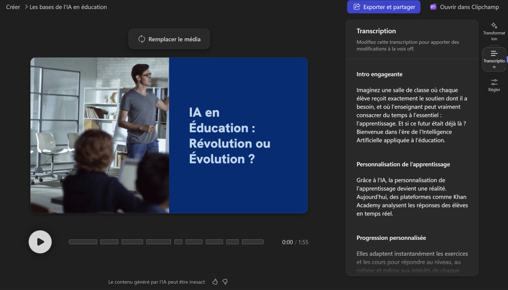Click the project title 'Les bases de l'IA en éducation'
Screen dimensions: 508x290
[x=68, y=7]
